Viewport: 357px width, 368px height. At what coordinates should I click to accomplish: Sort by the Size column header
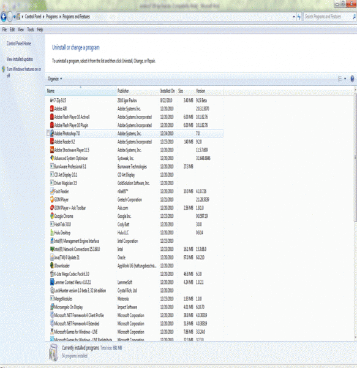pyautogui.click(x=186, y=91)
